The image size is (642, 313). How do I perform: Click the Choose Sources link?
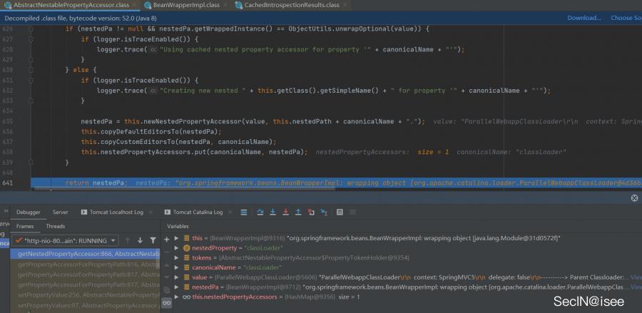[626, 18]
